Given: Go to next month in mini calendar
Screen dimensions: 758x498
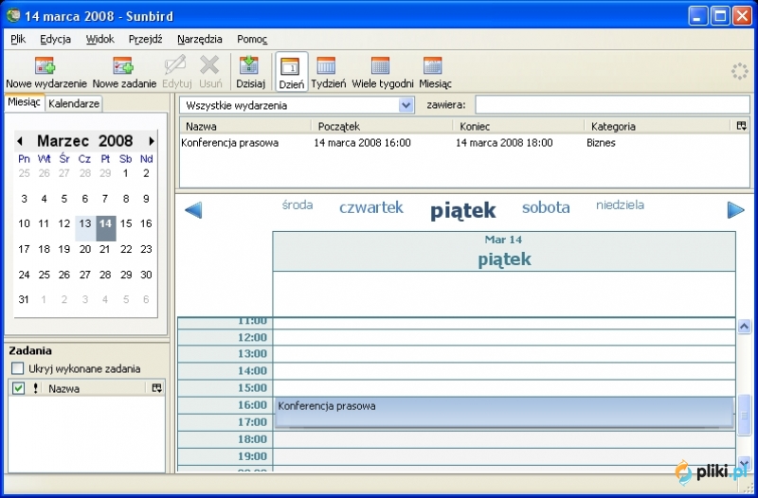Looking at the screenshot, I should point(152,141).
